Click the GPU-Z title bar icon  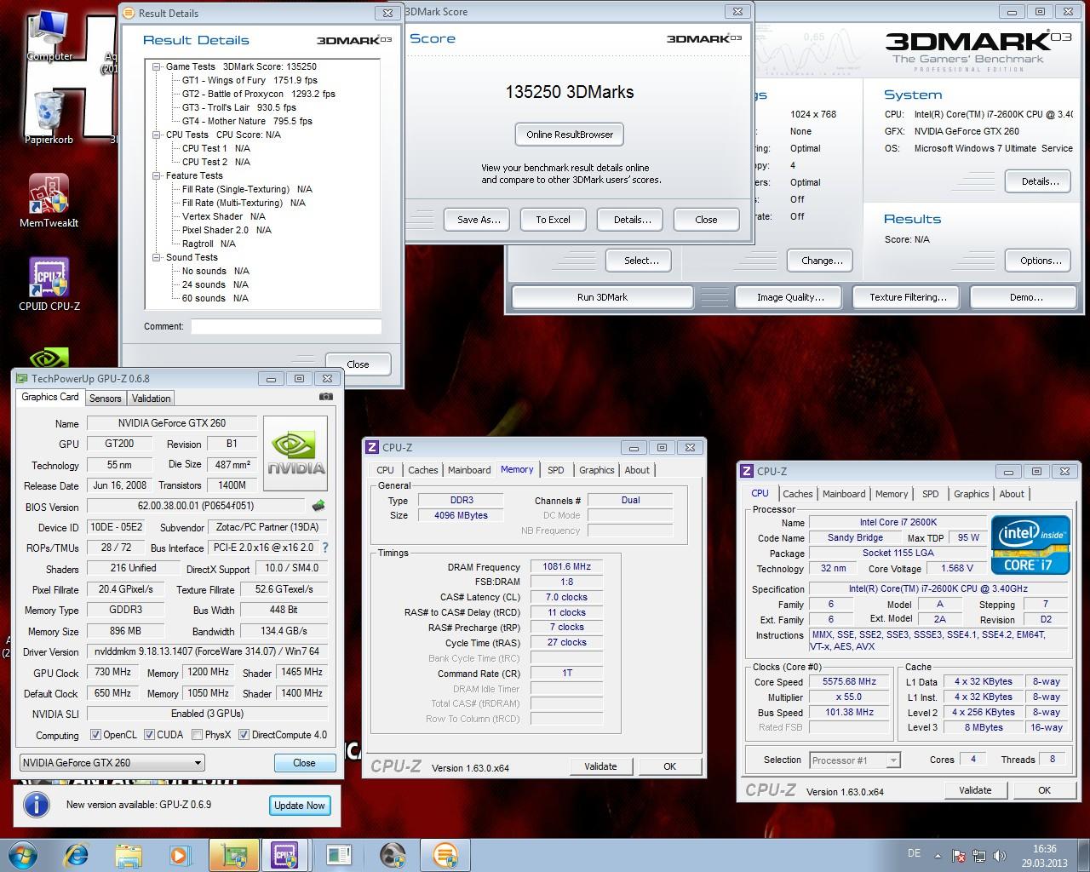23,378
